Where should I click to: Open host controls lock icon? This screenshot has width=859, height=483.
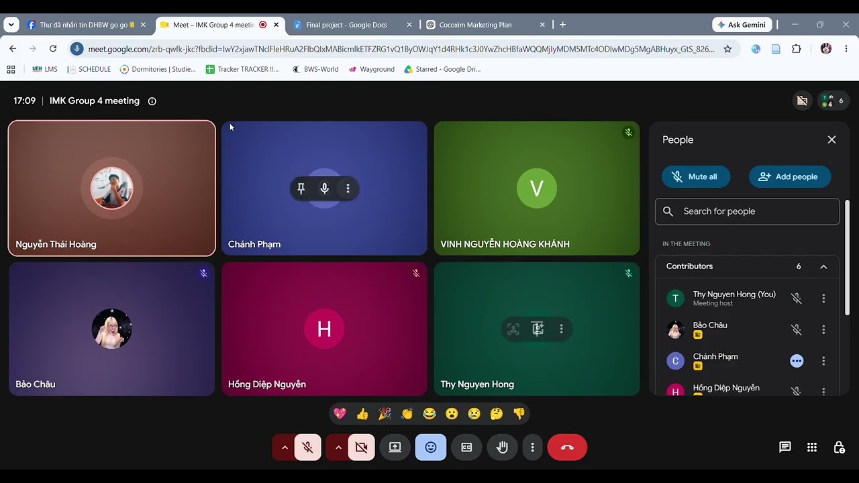[839, 447]
